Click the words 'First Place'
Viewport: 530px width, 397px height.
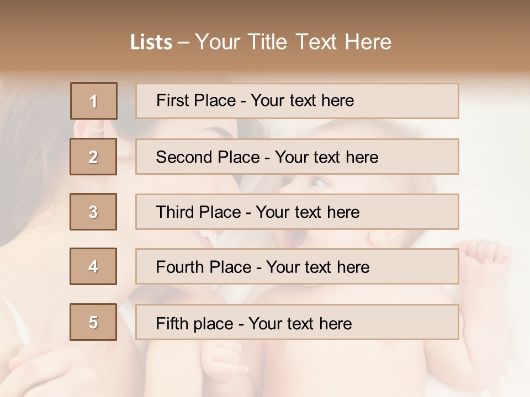(196, 100)
